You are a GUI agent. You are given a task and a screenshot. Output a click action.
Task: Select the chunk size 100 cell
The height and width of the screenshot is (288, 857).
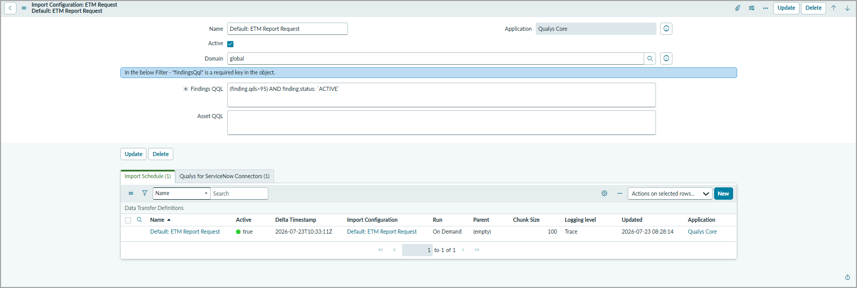click(552, 232)
